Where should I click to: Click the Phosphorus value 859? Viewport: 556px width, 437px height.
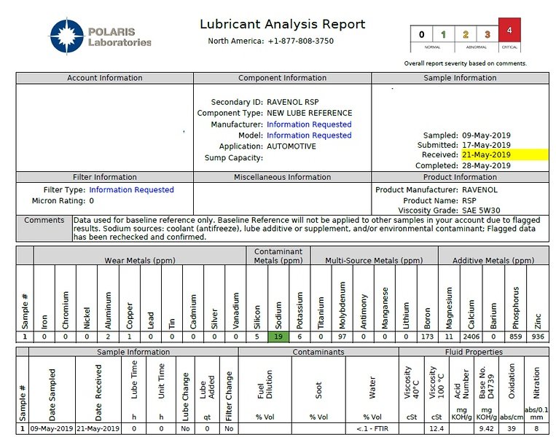[515, 336]
